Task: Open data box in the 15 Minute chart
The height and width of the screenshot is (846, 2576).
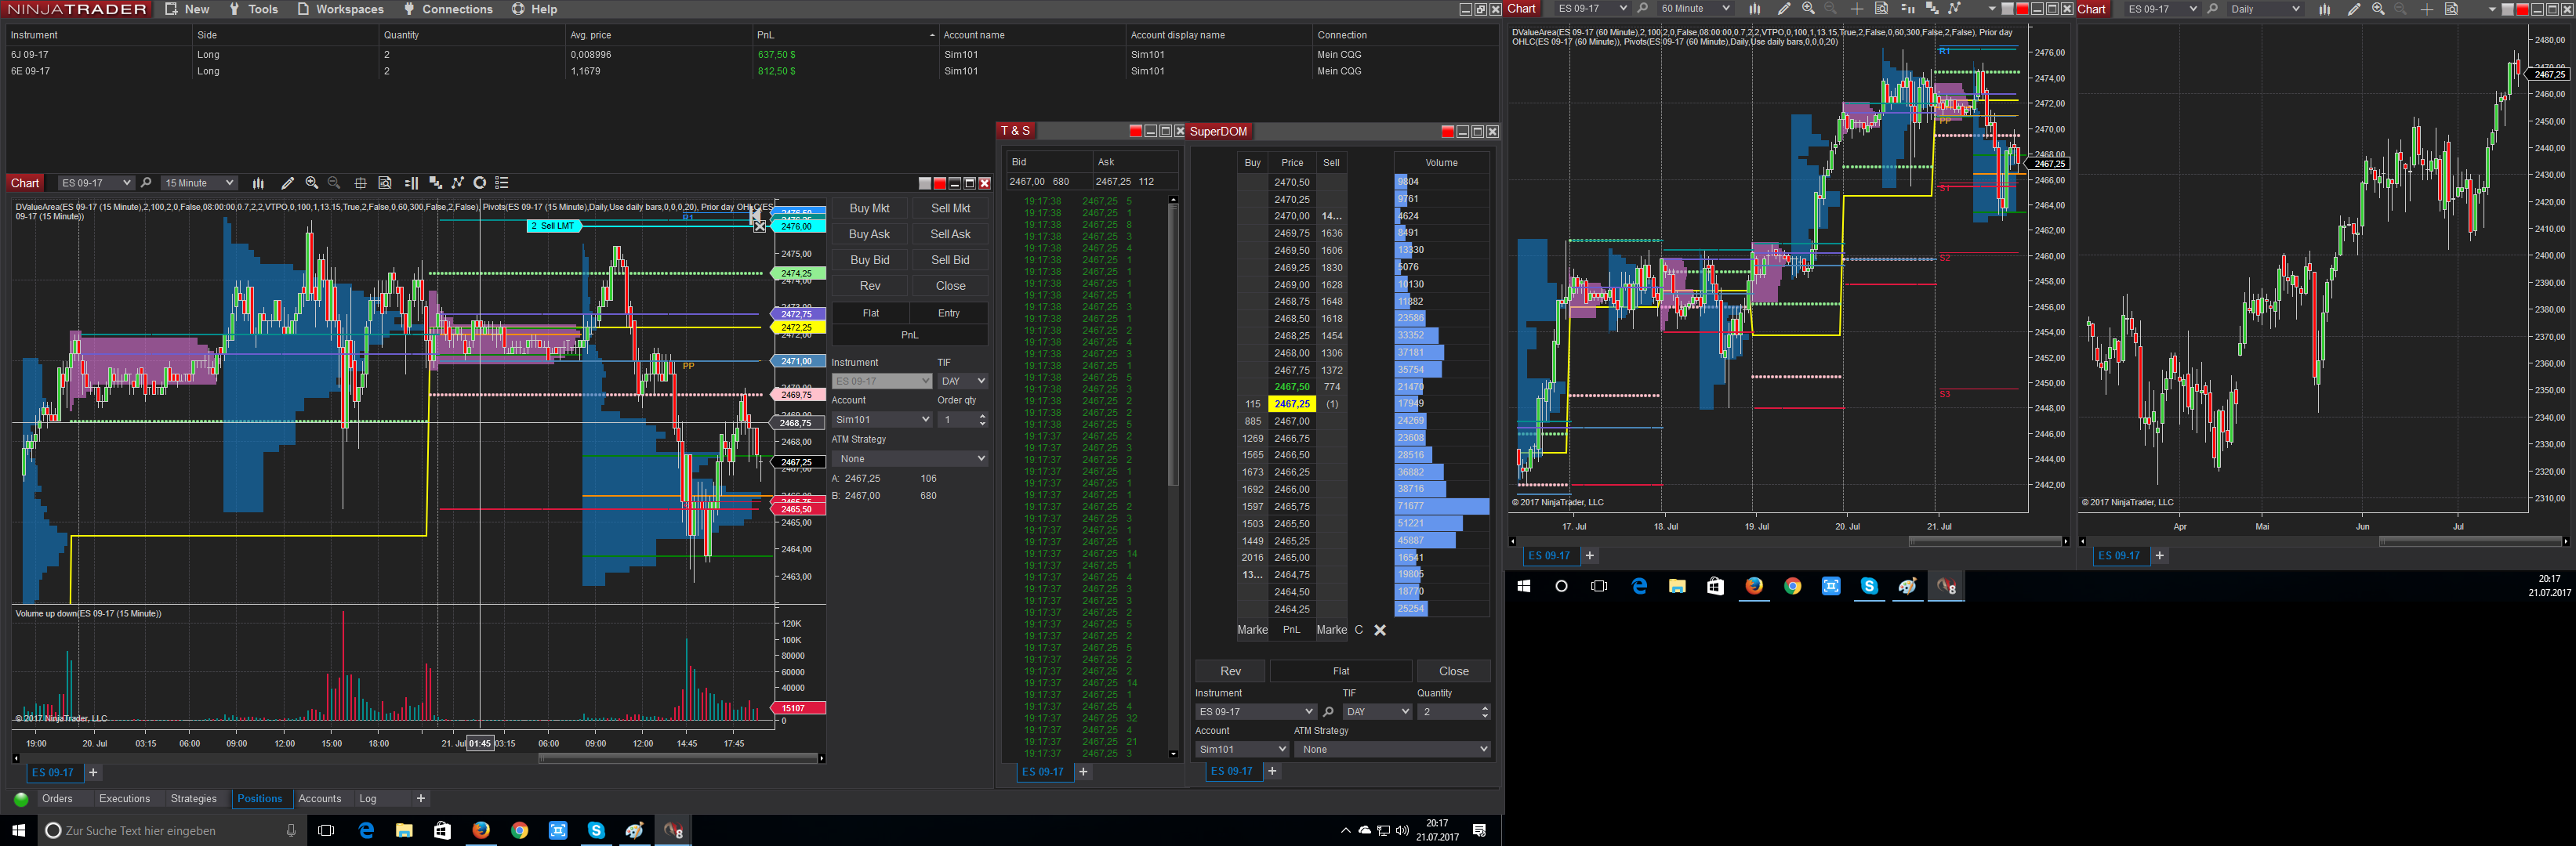Action: (x=385, y=183)
